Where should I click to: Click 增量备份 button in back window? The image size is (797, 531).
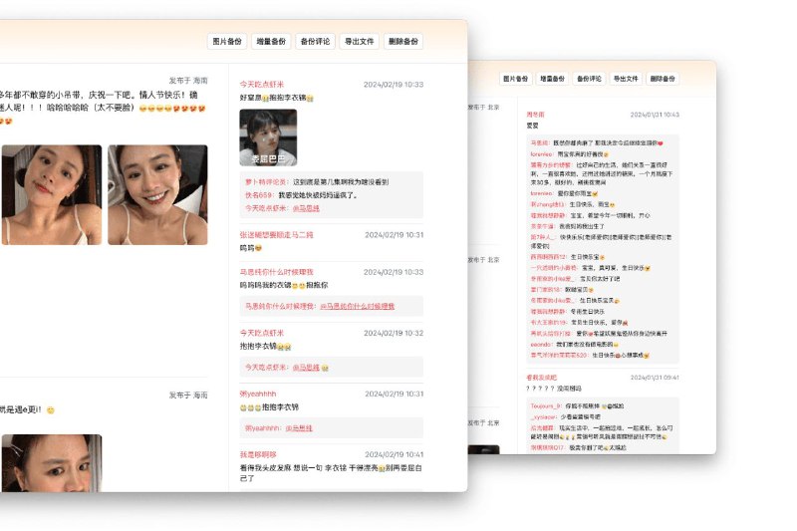click(552, 79)
